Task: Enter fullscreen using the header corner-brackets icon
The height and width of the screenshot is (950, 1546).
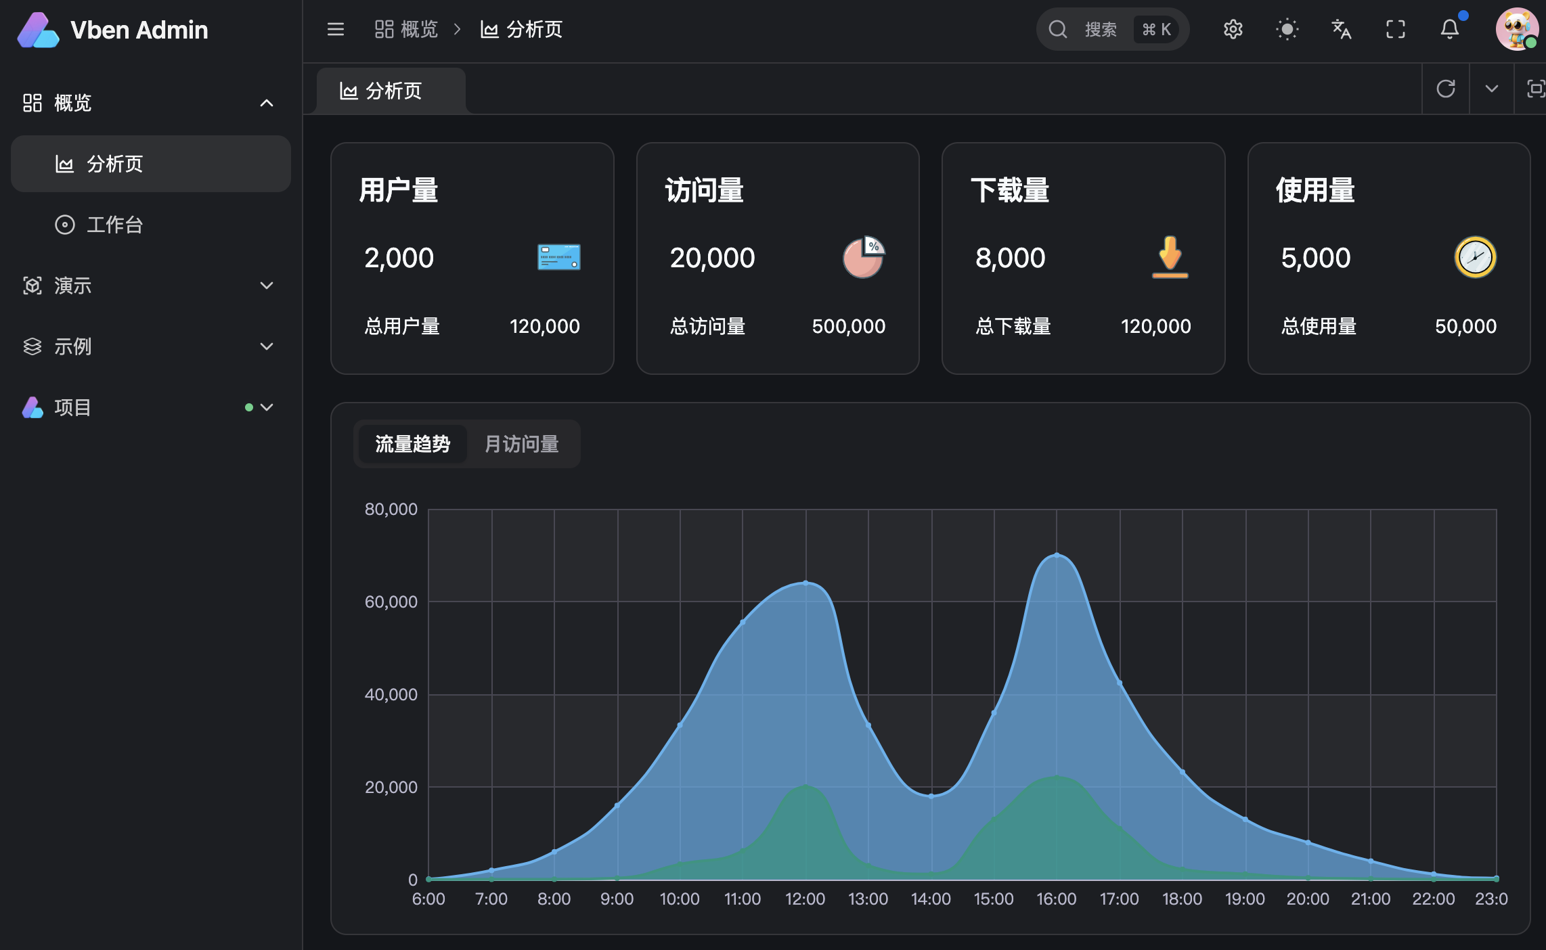Action: pyautogui.click(x=1395, y=29)
